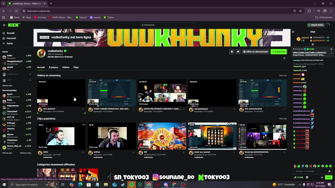
Task: Click Tout voir for Clips populaires
Action: pyautogui.click(x=283, y=119)
